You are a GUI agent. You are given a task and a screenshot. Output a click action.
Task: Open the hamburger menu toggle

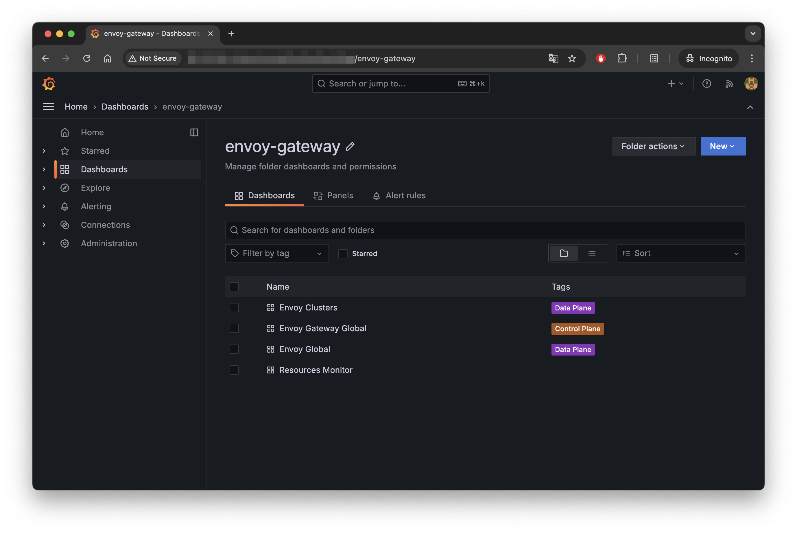click(49, 107)
